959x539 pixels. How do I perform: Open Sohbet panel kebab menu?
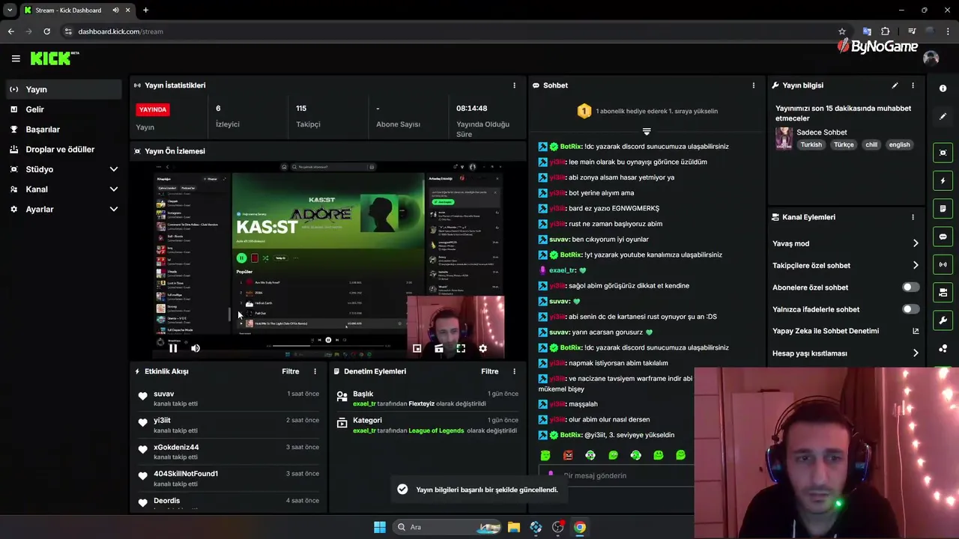click(754, 85)
